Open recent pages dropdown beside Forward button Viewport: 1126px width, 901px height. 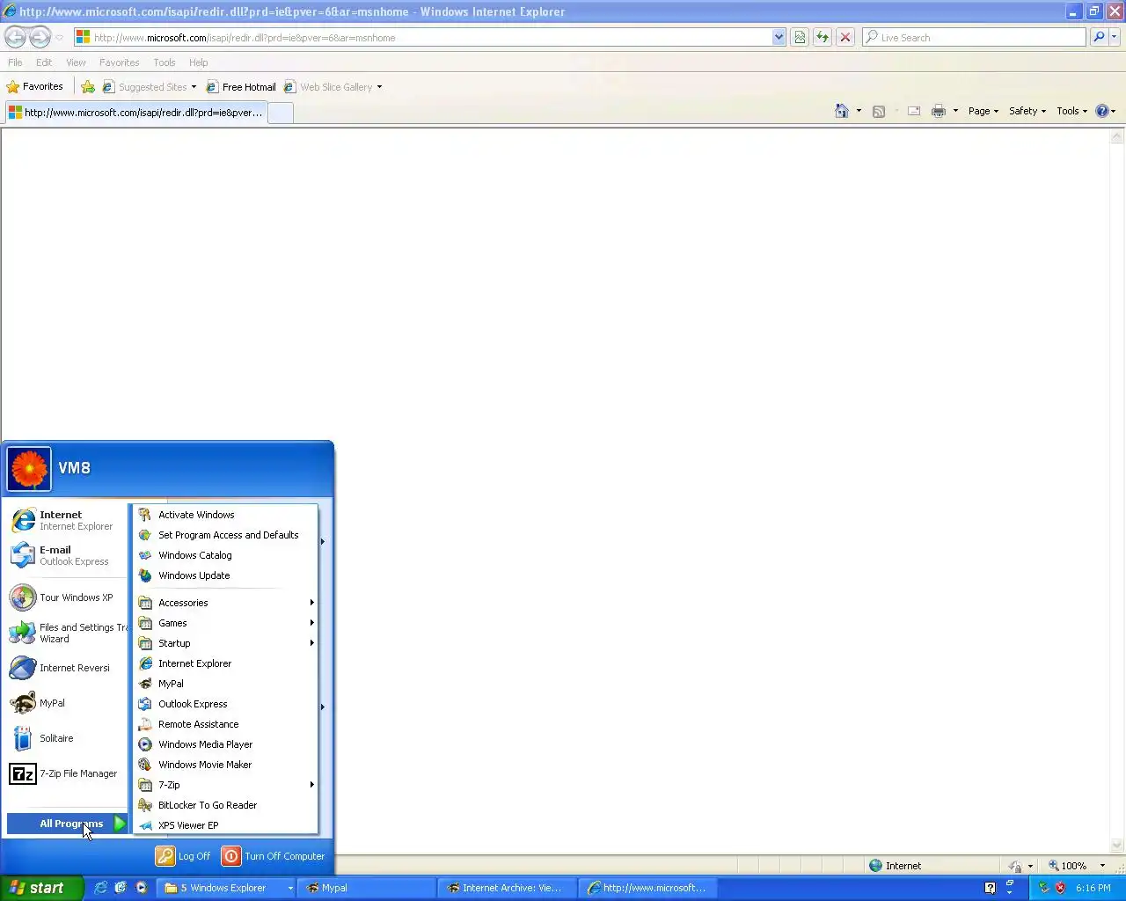[59, 38]
